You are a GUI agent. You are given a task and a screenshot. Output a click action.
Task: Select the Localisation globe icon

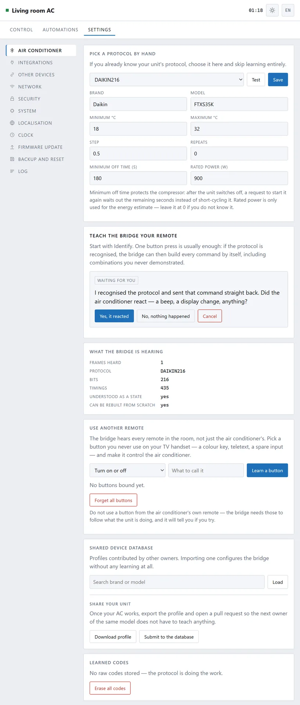[x=12, y=123]
